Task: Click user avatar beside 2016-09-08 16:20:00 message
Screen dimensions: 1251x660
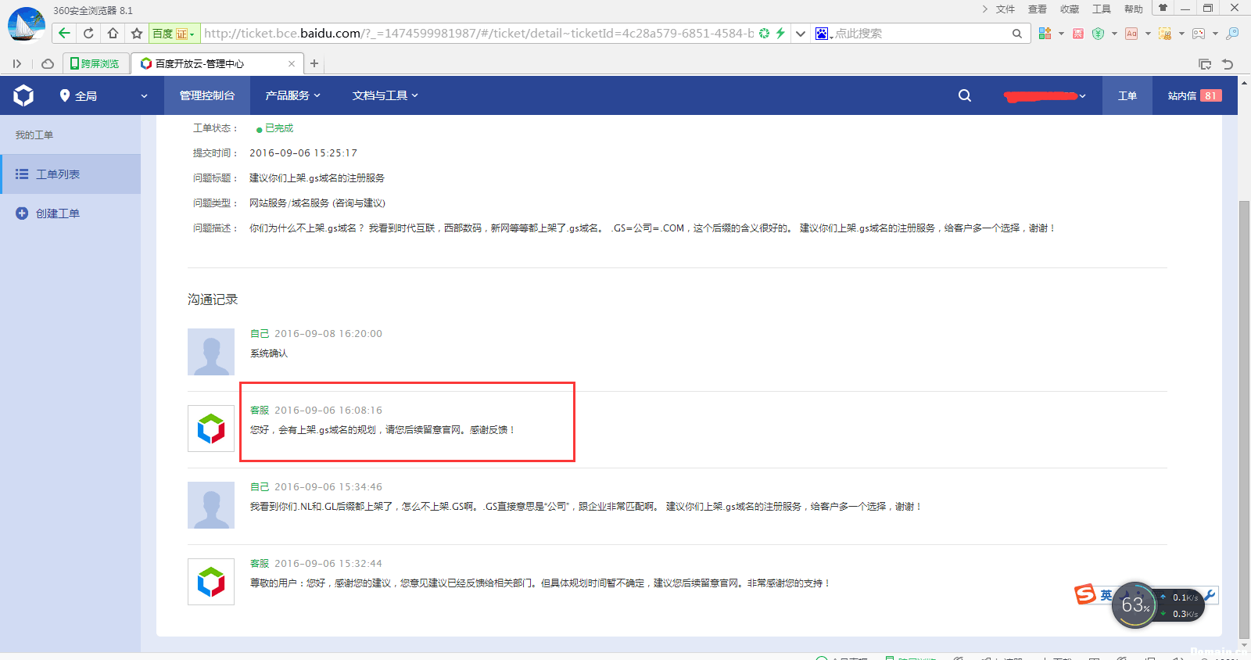Action: pyautogui.click(x=211, y=352)
